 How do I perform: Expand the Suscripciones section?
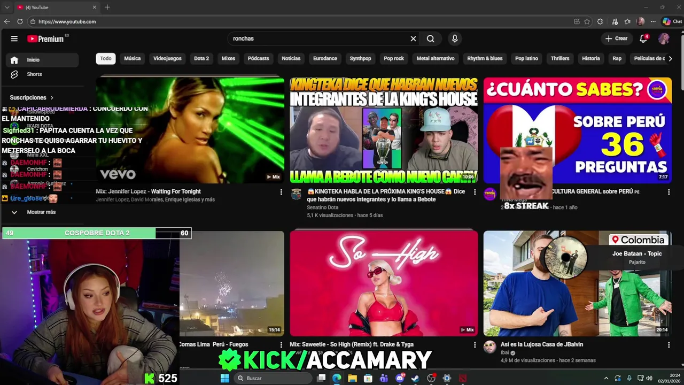(32, 97)
